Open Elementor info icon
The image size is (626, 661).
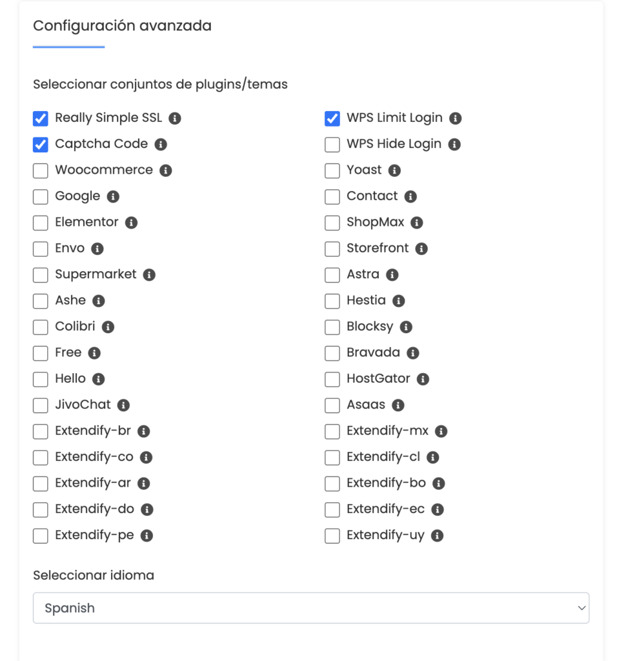click(x=131, y=223)
